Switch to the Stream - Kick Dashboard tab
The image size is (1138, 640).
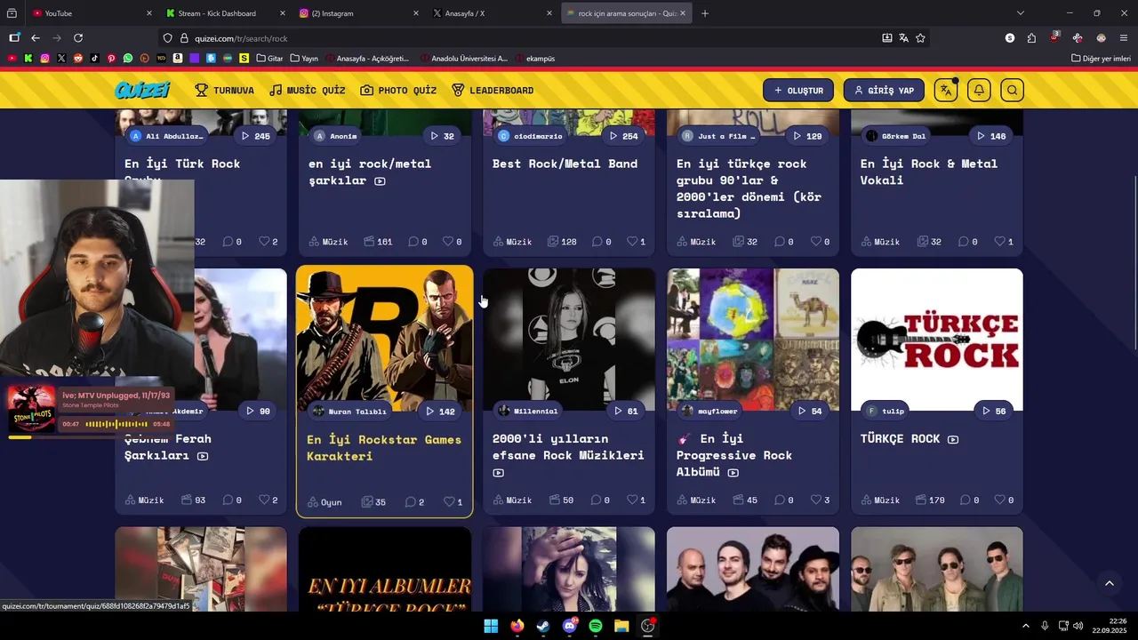(x=224, y=13)
